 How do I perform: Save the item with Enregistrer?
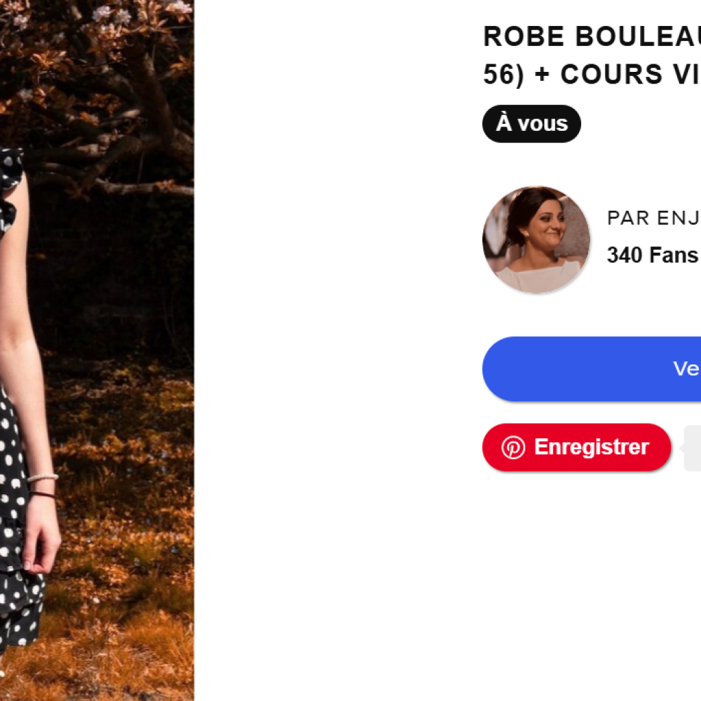coord(576,448)
